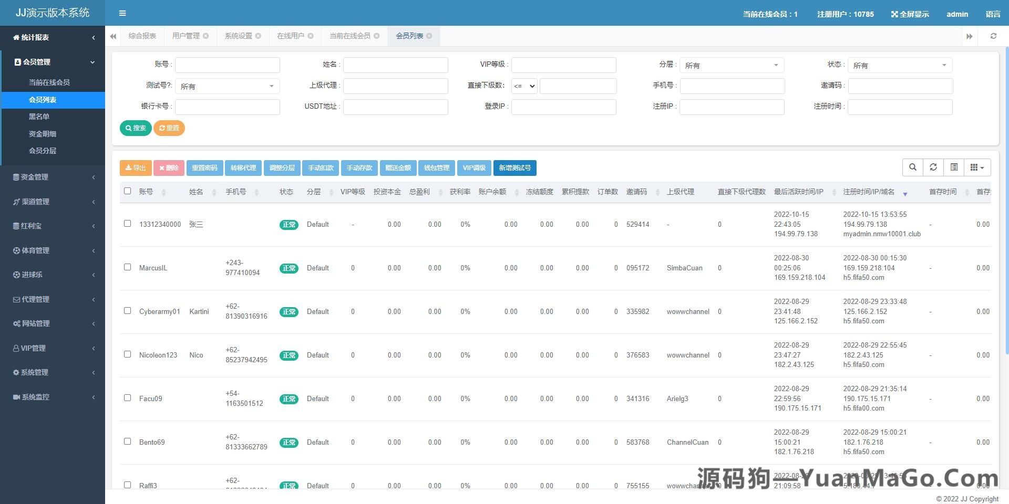
Task: Click the 新增测试号 button
Action: 515,168
